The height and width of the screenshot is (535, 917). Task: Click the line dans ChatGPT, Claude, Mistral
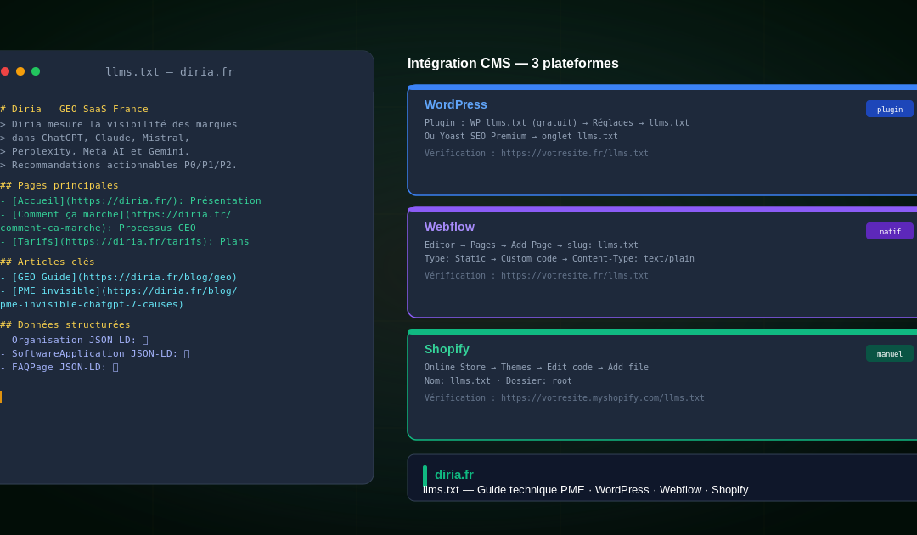[x=95, y=138]
